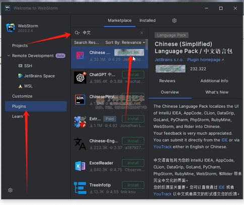Click the WSL penguin icon
This screenshot has height=205, width=244.
(x=20, y=86)
